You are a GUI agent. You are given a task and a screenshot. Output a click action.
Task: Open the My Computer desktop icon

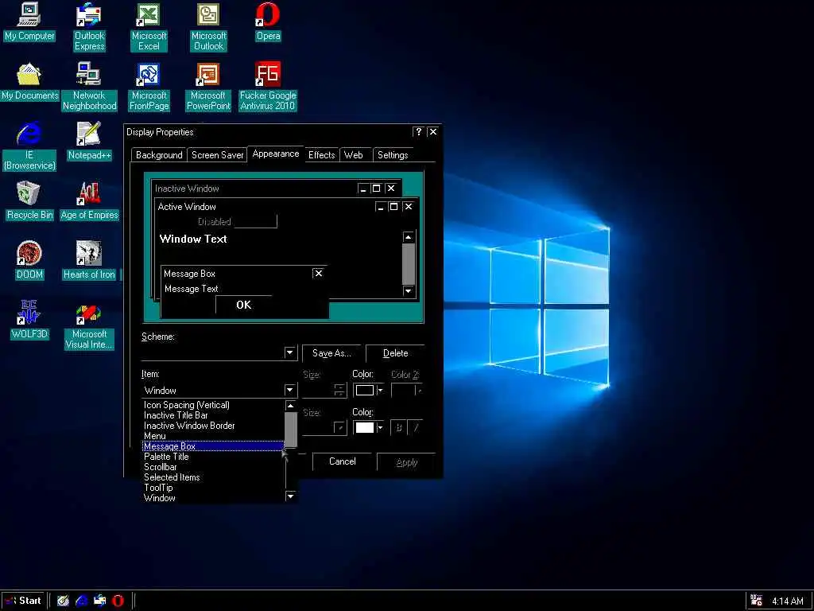tap(29, 21)
